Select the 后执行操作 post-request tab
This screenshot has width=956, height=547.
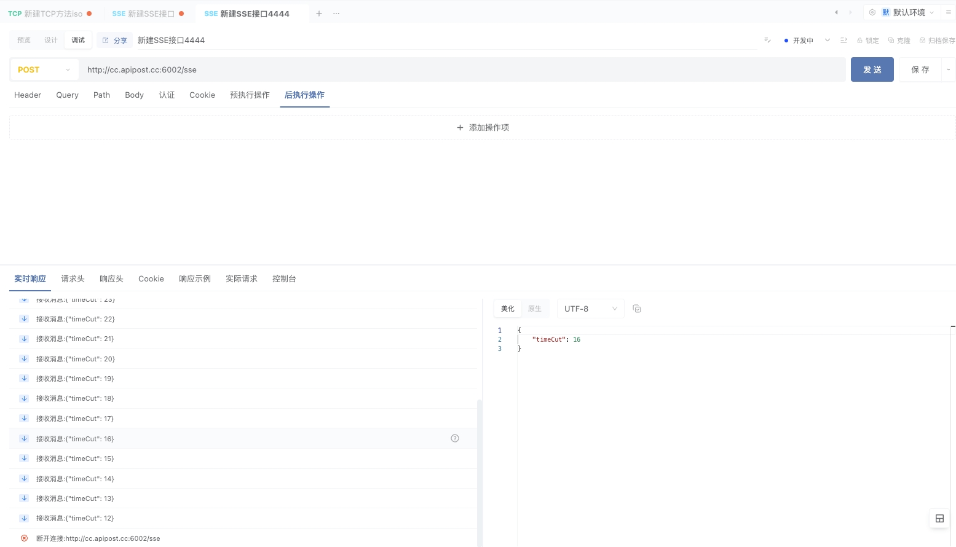click(304, 95)
